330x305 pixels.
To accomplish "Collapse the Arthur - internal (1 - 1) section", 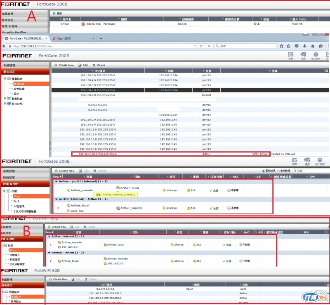I will (x=49, y=236).
